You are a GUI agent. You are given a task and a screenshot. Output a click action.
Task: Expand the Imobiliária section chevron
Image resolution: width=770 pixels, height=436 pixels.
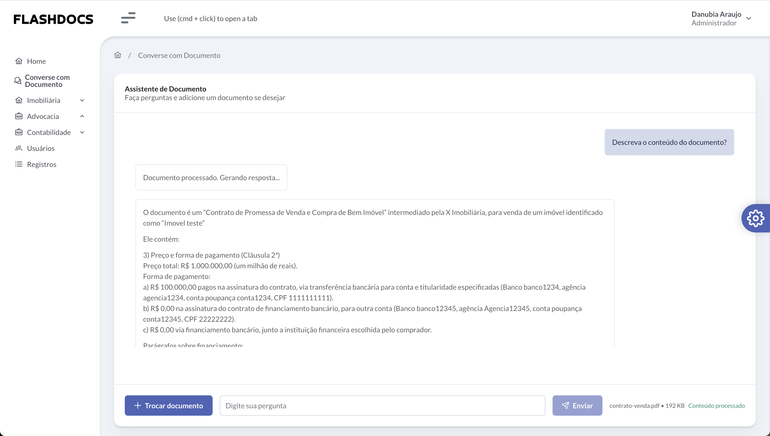[x=82, y=100]
